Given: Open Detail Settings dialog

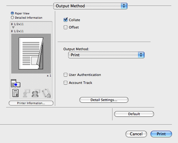Looking at the screenshot, I should pos(104,100).
